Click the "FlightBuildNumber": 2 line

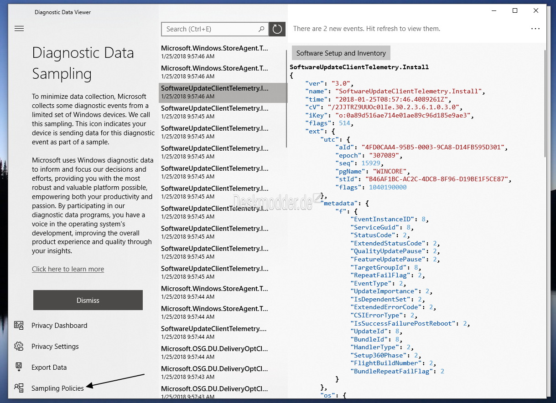point(394,363)
